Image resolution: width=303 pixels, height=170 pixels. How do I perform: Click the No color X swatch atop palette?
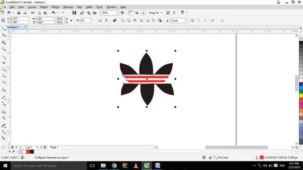click(301, 39)
